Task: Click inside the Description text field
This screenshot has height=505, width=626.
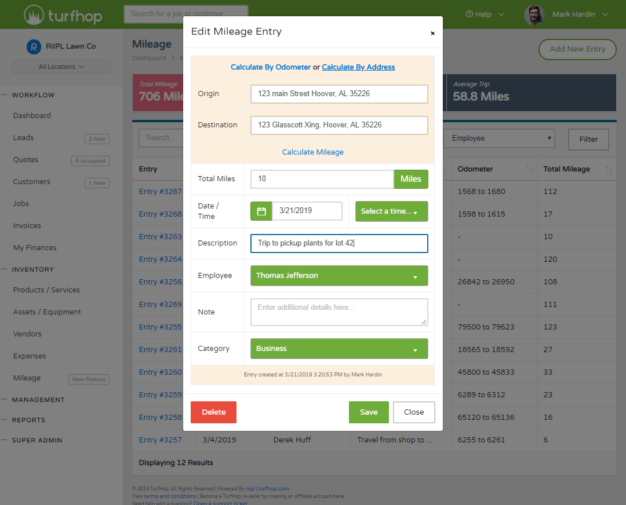Action: pos(339,243)
